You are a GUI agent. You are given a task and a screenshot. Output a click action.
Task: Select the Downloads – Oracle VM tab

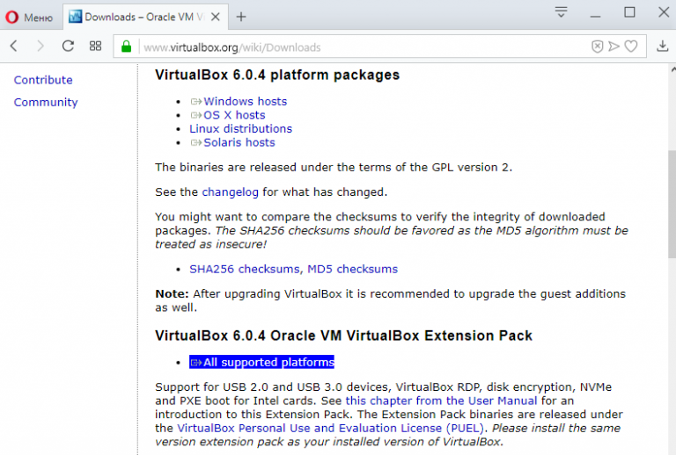[x=145, y=18]
